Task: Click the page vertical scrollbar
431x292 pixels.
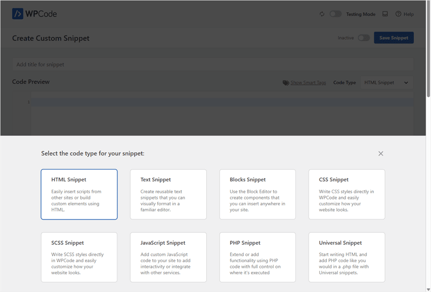Action: pos(428,49)
